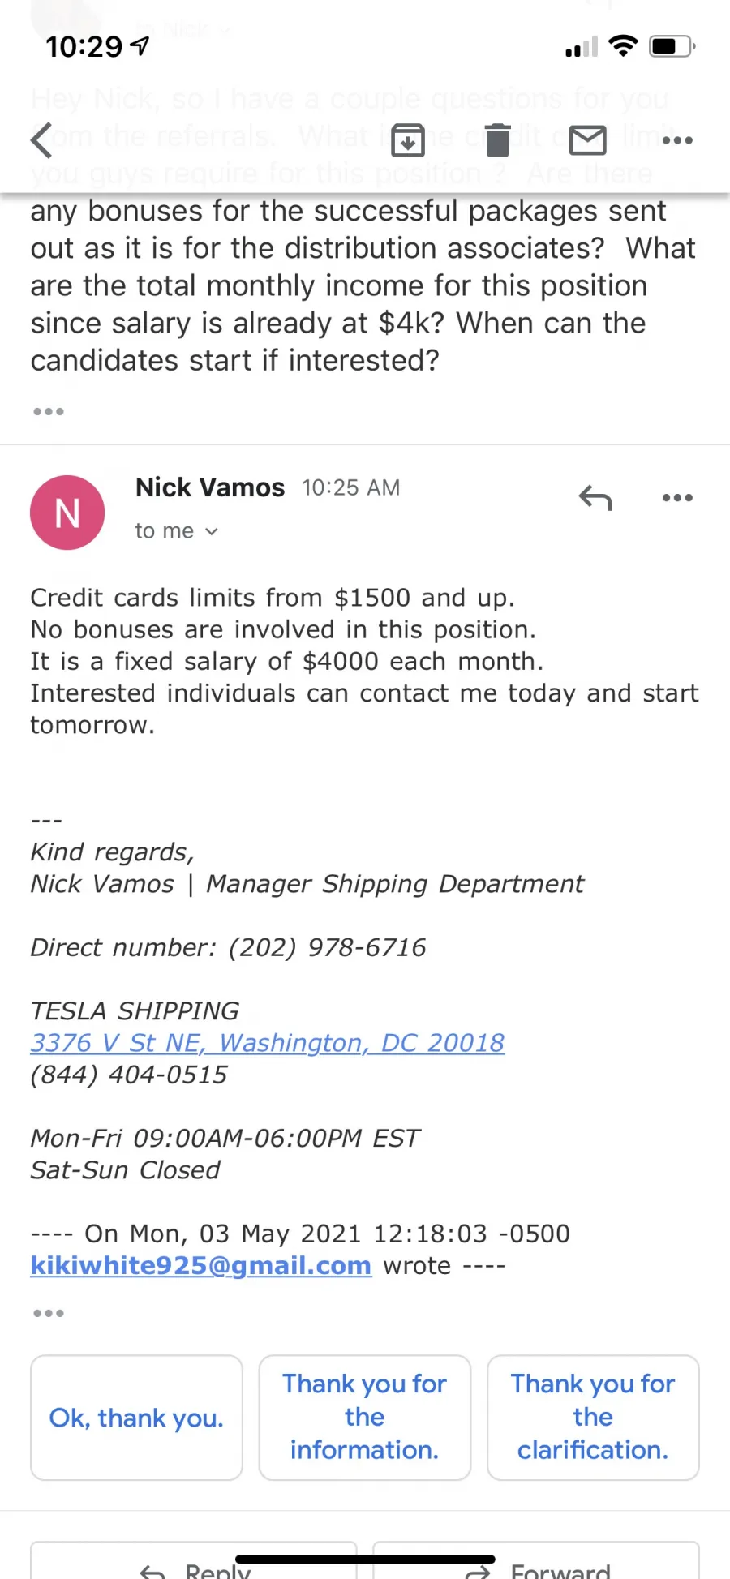Tap the Reply button at bottom
730x1579 pixels.
tap(194, 1564)
